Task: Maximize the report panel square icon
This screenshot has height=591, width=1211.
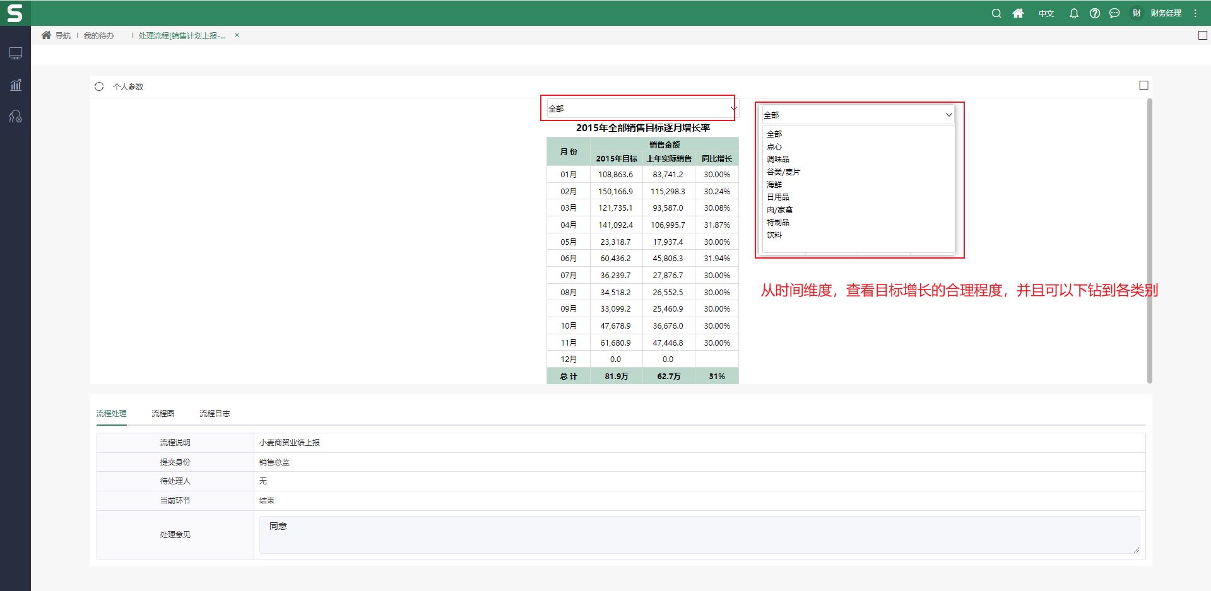Action: click(1143, 85)
